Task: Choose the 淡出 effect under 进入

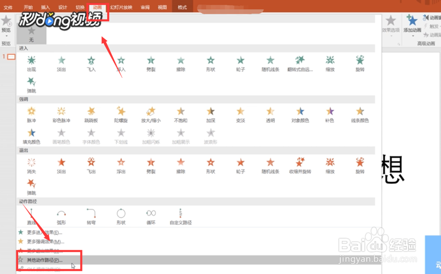Action: coord(61,64)
